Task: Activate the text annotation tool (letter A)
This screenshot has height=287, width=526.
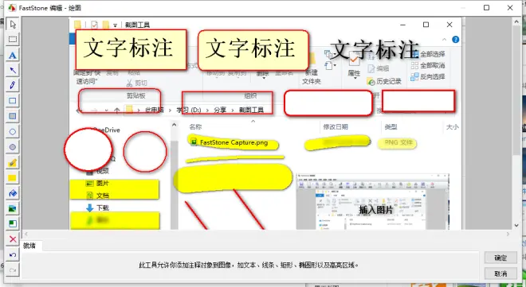Action: pos(13,55)
